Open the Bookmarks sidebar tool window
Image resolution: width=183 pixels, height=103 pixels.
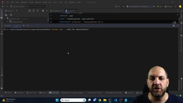[2, 84]
